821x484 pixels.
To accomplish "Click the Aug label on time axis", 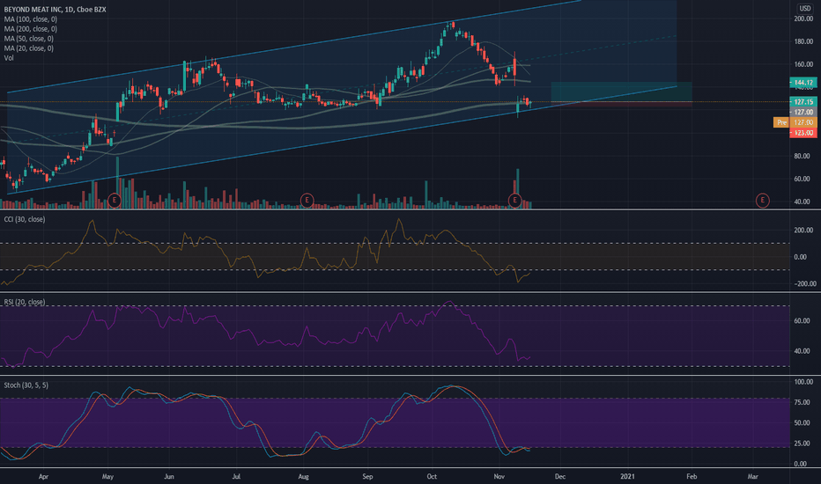I will [x=303, y=477].
